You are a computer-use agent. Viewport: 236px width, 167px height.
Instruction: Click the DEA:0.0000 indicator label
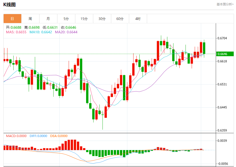pyautogui.click(x=59, y=136)
